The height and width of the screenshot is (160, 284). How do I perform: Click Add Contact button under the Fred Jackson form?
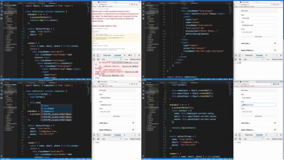tap(258, 116)
